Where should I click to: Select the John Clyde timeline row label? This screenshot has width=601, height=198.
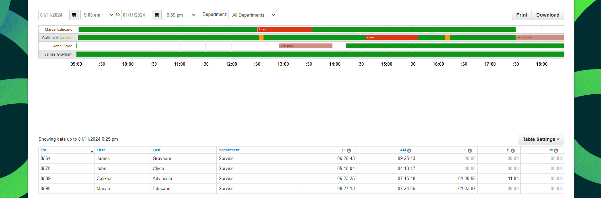tap(63, 46)
